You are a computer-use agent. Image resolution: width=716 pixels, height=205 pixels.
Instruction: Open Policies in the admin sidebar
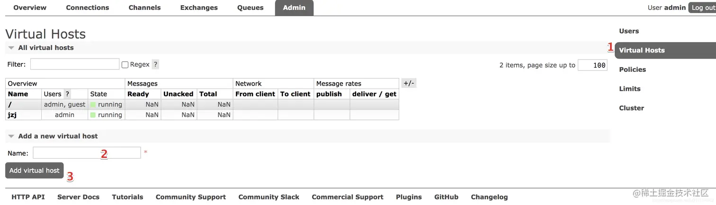(x=632, y=69)
